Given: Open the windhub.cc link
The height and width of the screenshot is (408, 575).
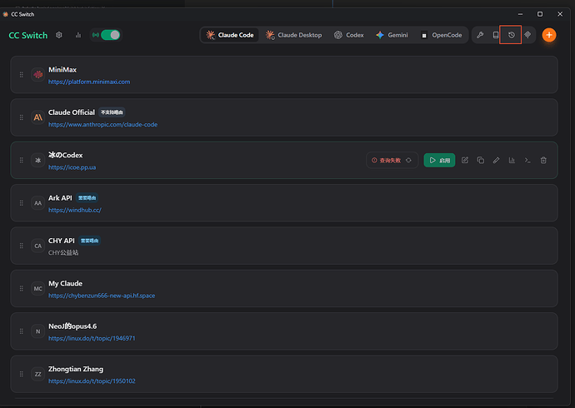Looking at the screenshot, I should (75, 210).
